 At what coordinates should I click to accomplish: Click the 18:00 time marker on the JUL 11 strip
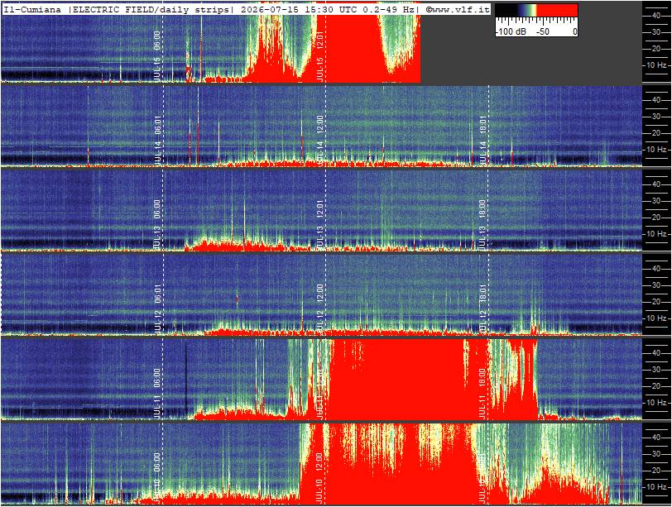(482, 377)
